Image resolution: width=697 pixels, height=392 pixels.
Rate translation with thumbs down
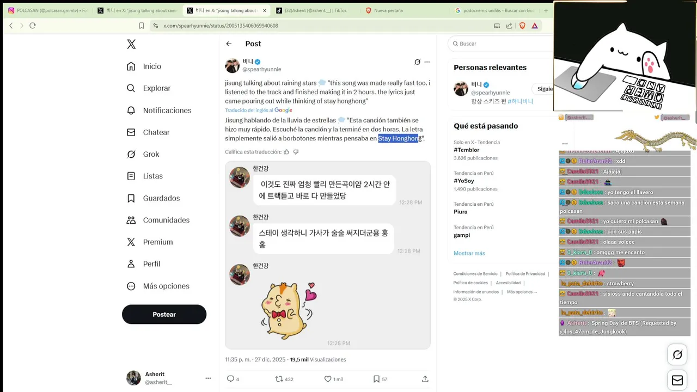point(296,152)
